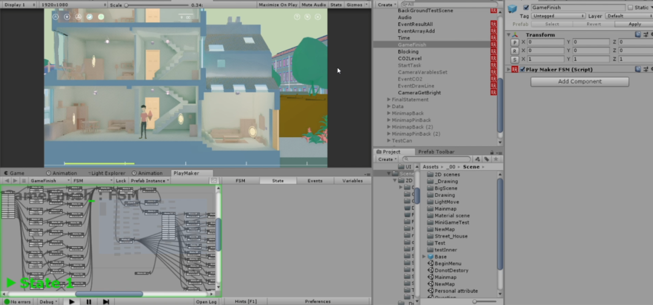
Task: Open the Prefab Instance dropdown
Action: [149, 181]
